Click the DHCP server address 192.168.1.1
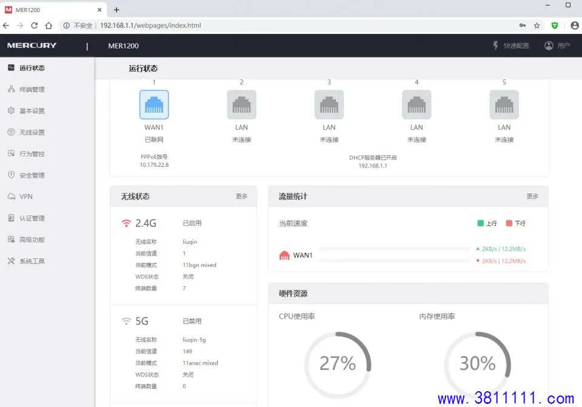The height and width of the screenshot is (407, 582). click(x=373, y=166)
